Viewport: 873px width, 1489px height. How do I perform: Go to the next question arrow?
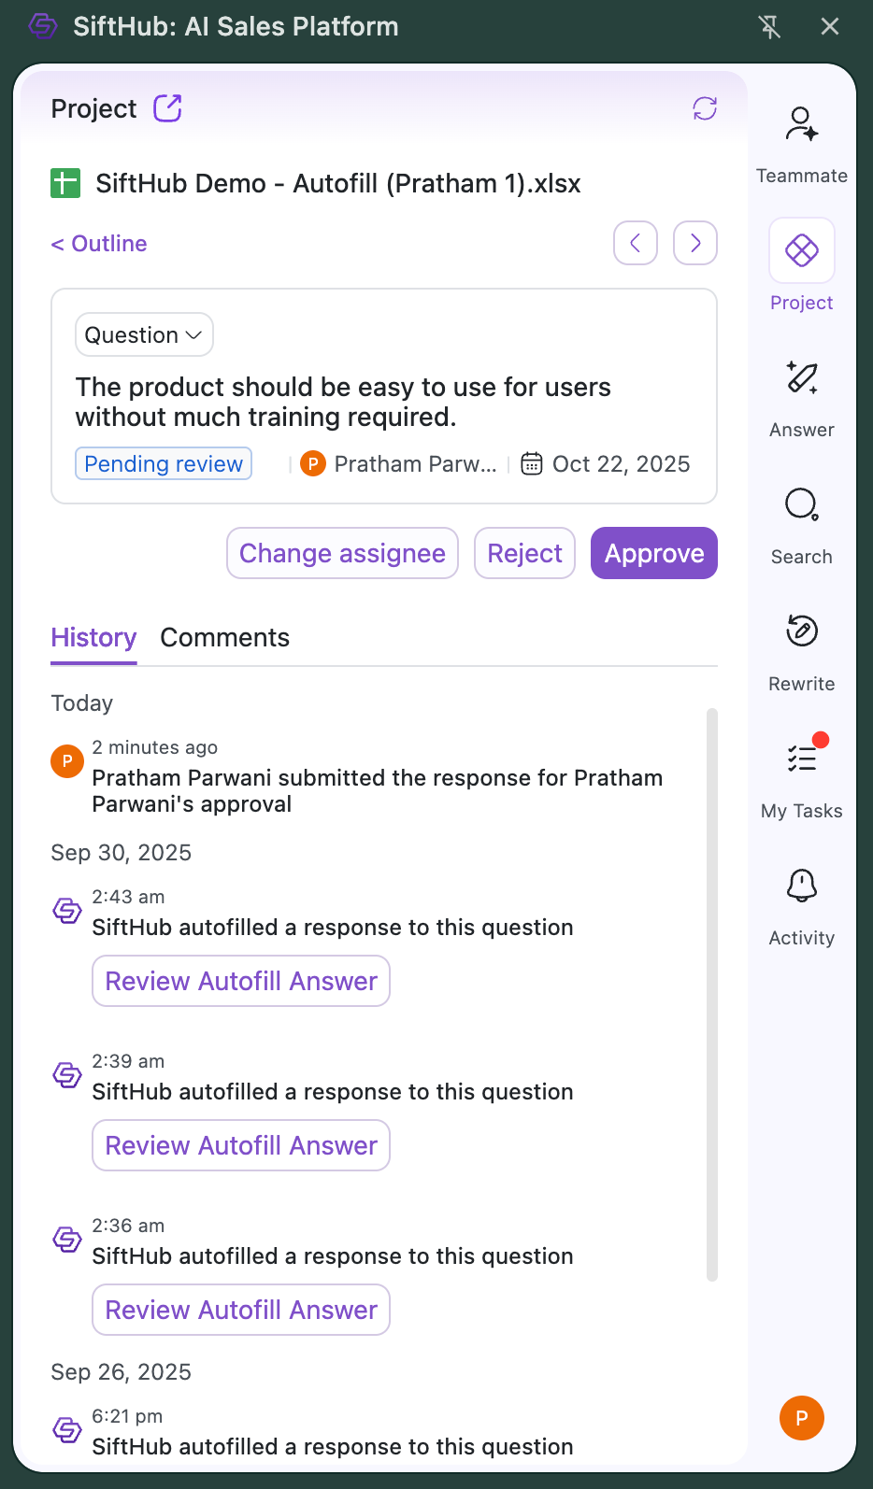(694, 243)
